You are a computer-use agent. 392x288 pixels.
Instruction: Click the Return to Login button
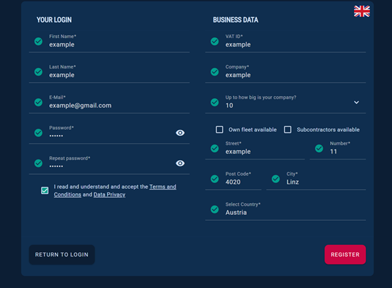[x=61, y=255]
